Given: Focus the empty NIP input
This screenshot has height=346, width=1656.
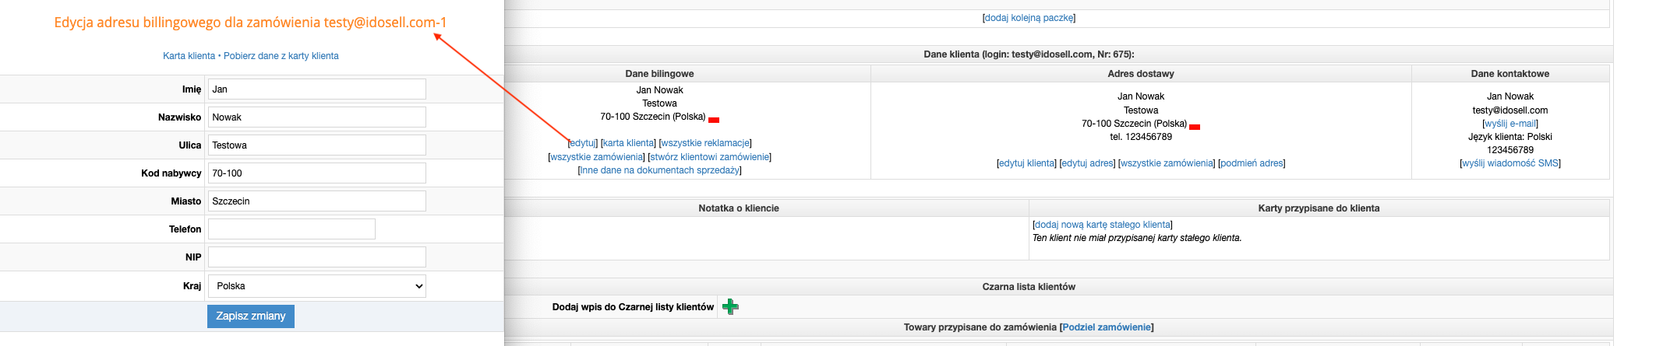Looking at the screenshot, I should [x=317, y=257].
